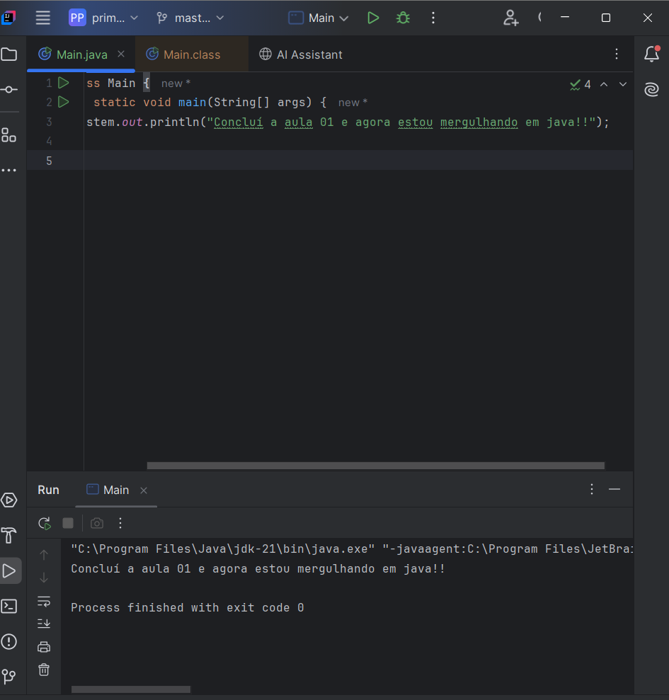669x700 pixels.
Task: Run Main with the green play button
Action: tap(373, 18)
